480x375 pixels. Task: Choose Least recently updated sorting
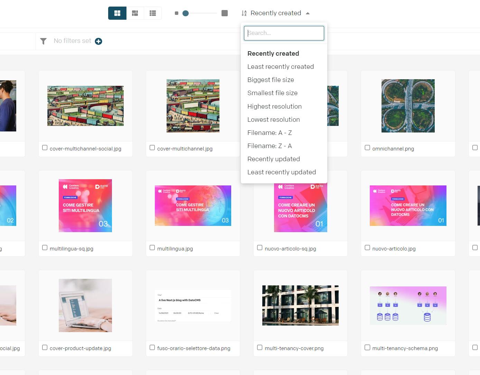point(282,172)
